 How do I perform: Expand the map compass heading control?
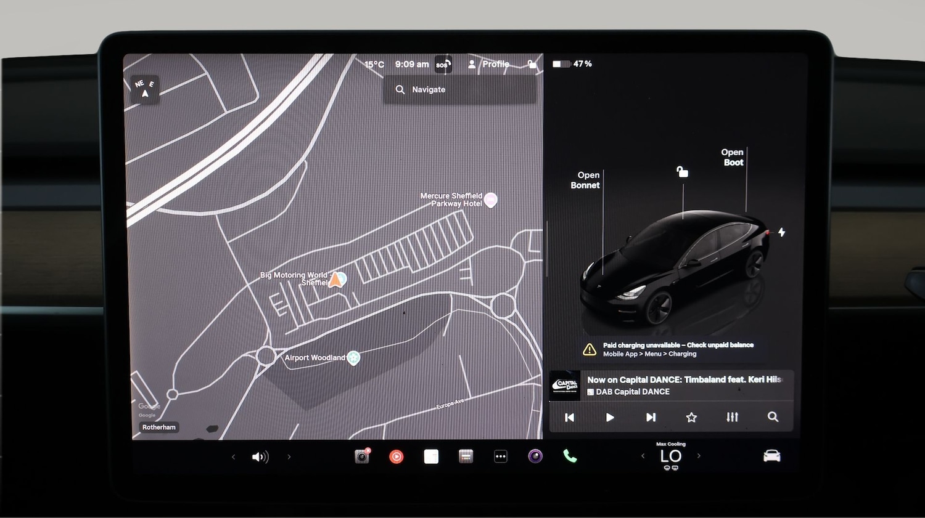tap(145, 89)
